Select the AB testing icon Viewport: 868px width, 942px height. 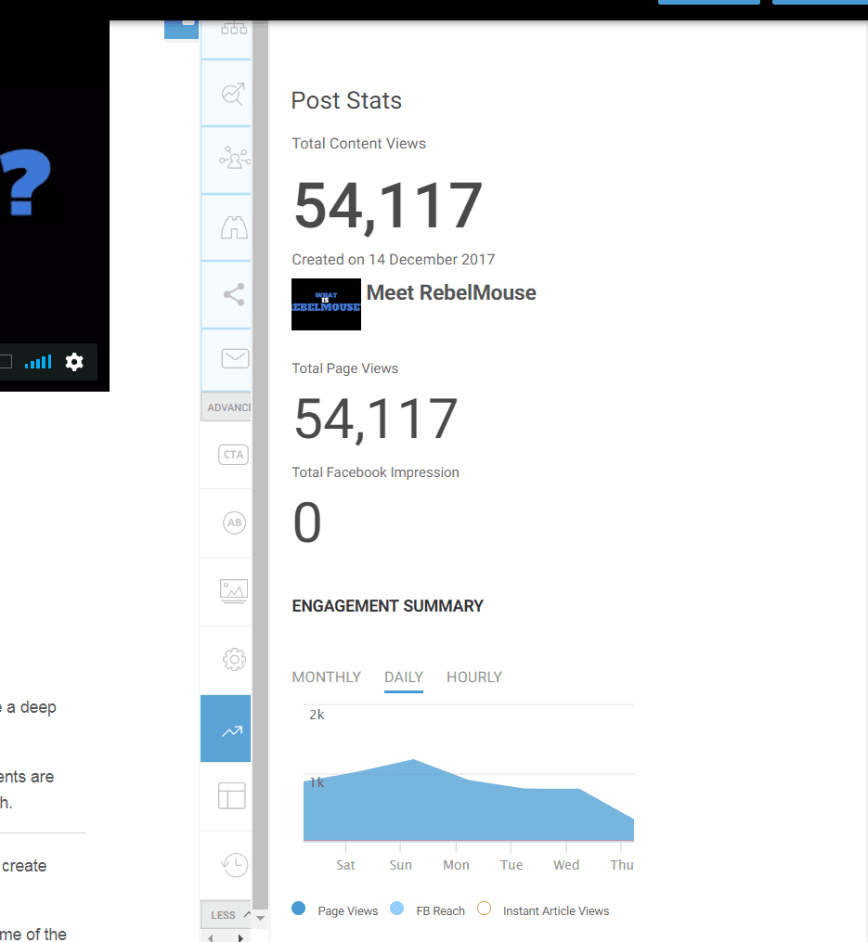[234, 523]
